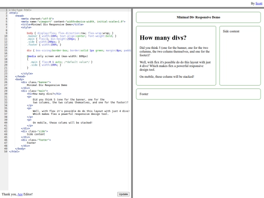
Task: Click the Update button
Action: point(123,194)
